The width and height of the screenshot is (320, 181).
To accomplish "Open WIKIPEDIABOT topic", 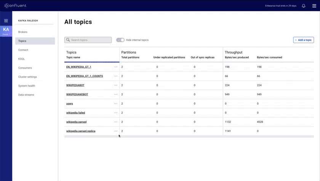I will click(75, 85).
